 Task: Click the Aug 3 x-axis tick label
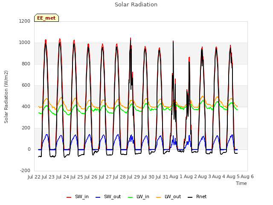pyautogui.click(x=204, y=177)
